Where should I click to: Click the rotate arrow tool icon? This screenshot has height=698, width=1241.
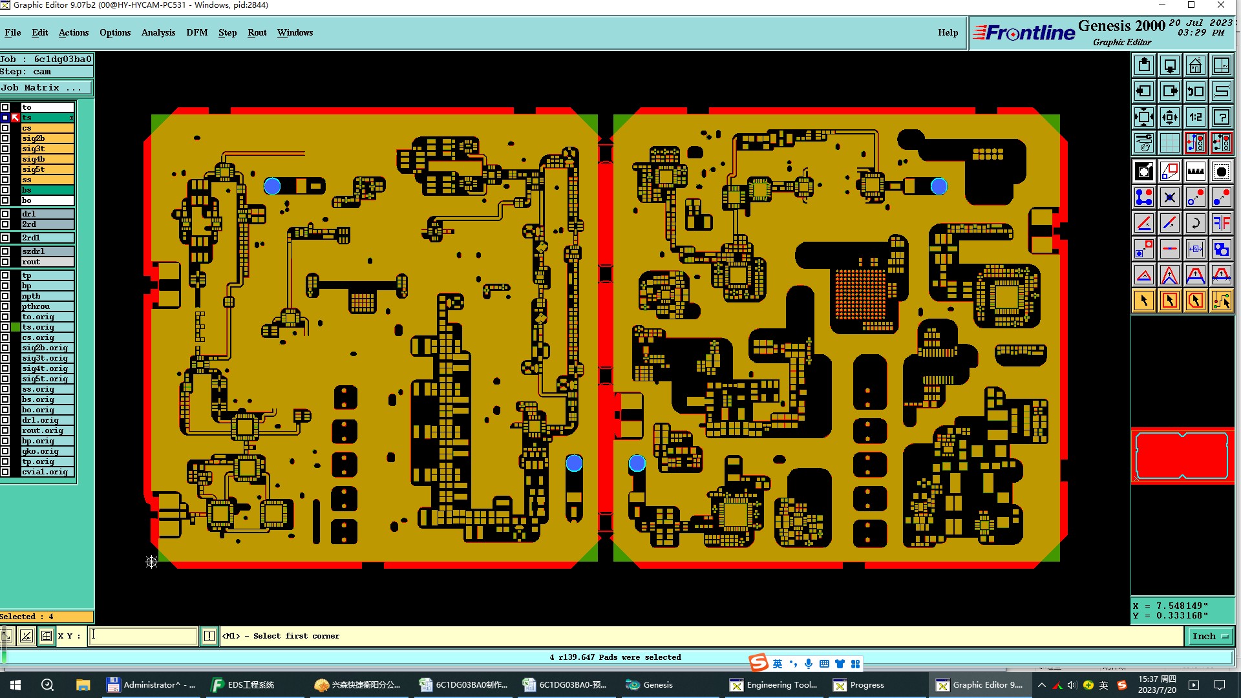tap(1195, 223)
